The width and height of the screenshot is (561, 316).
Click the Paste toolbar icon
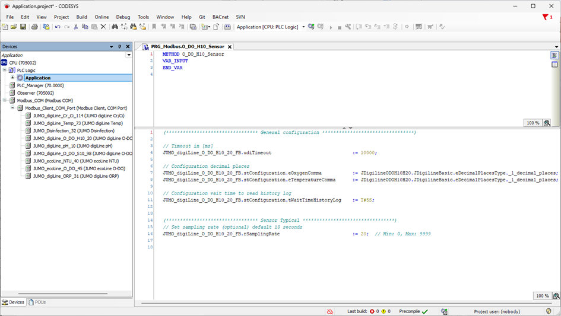pos(94,27)
